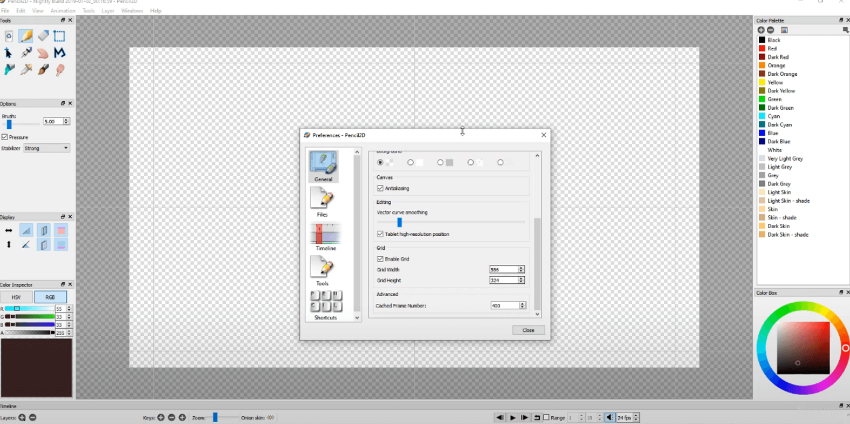Select the Pencil tool in Tools panel
The width and height of the screenshot is (850, 424).
click(x=26, y=36)
